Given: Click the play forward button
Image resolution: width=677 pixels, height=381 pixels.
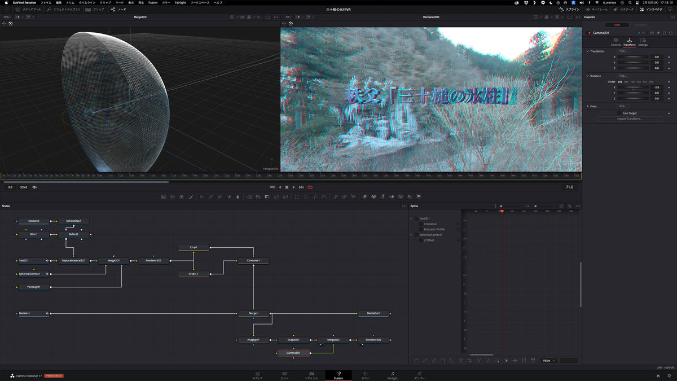Looking at the screenshot, I should tap(294, 187).
